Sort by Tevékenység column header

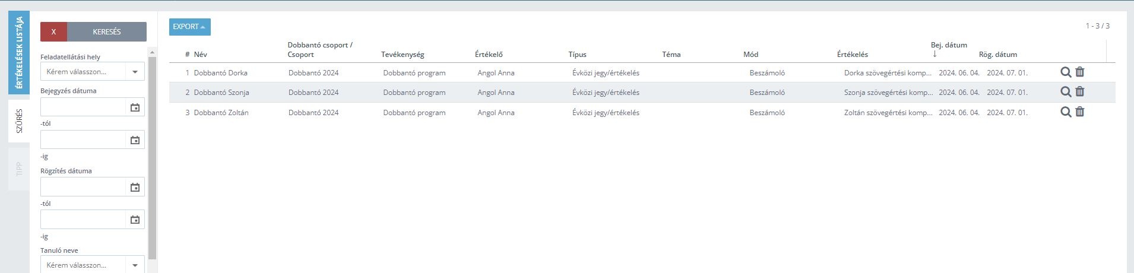403,55
